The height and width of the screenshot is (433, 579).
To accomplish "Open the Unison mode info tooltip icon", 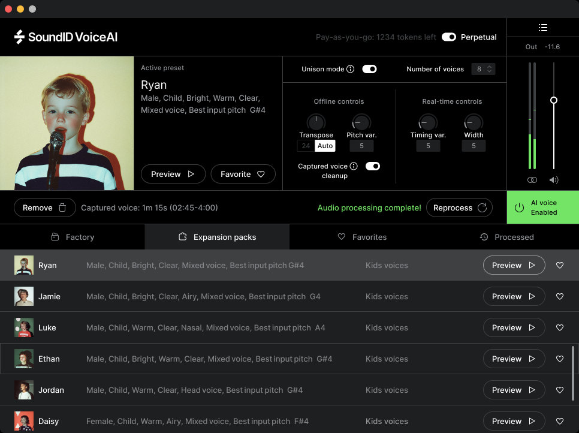I will (350, 69).
